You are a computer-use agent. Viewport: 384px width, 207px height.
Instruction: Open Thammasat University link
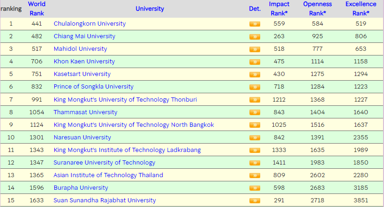point(85,112)
